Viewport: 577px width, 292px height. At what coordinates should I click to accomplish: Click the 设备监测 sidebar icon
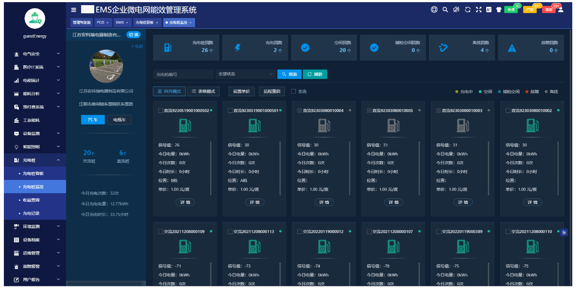pyautogui.click(x=16, y=134)
